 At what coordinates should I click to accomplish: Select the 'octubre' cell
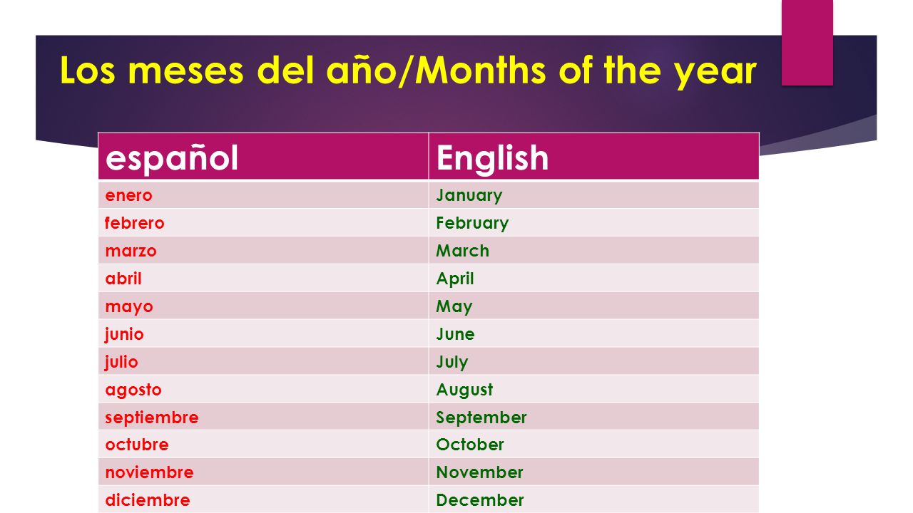pos(263,445)
